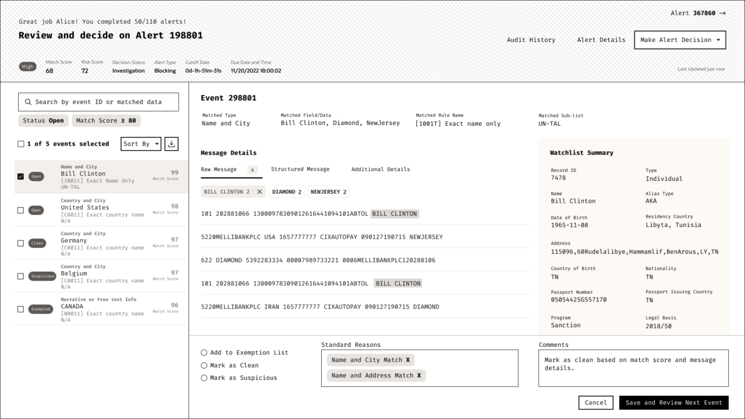Go to next Alert 367860 arrow

722,13
